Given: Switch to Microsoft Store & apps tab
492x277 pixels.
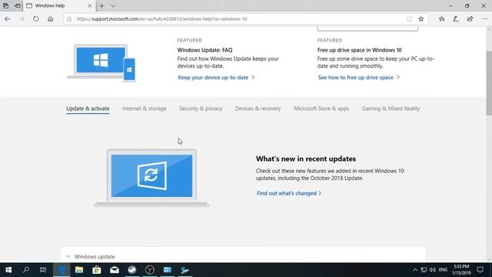Looking at the screenshot, I should (x=321, y=108).
